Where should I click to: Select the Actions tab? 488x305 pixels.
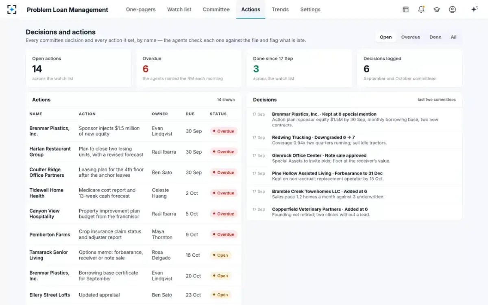point(251,9)
